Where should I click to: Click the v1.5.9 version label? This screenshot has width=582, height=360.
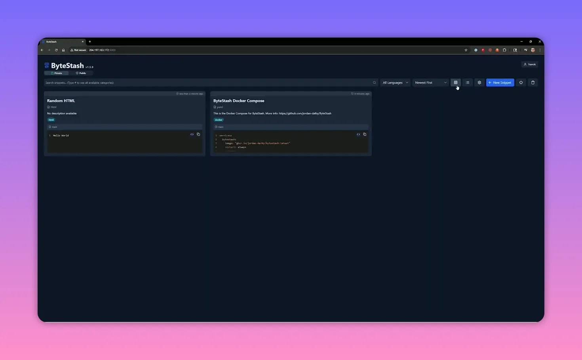(89, 67)
